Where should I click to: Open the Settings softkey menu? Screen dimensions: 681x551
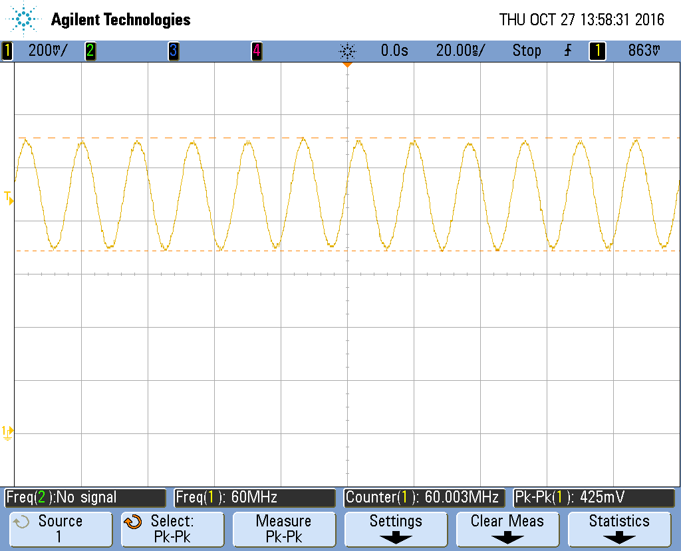(396, 529)
